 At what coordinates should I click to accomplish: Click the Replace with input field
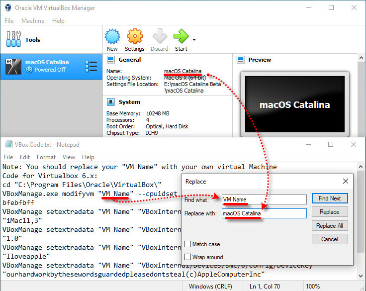click(x=264, y=213)
